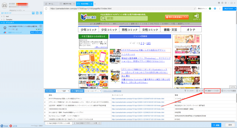This screenshot has width=237, height=128.
Task: Open settings via the title bar gear icon
Action: click(226, 3)
